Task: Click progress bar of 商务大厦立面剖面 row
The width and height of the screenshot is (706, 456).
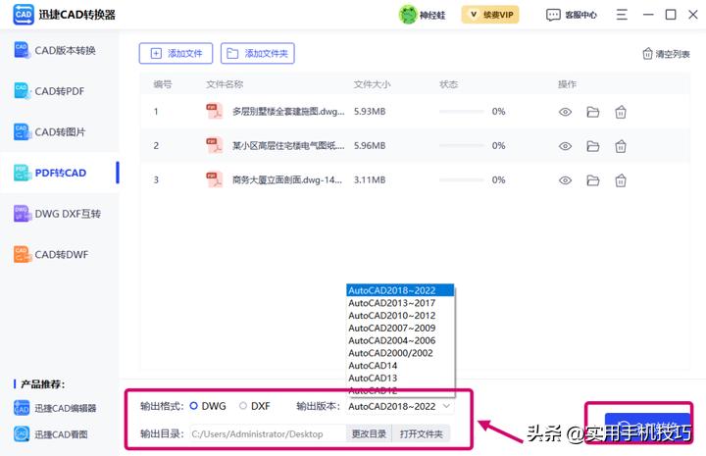Action: [462, 179]
